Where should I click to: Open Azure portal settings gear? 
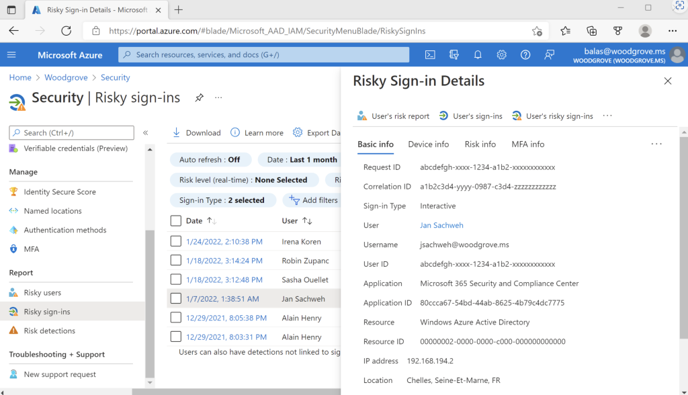coord(501,55)
